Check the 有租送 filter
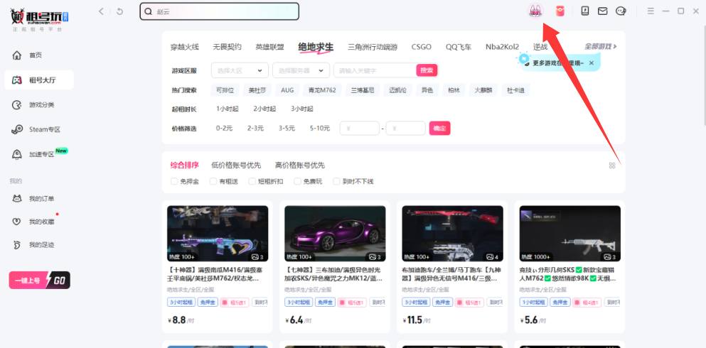This screenshot has width=706, height=348. pyautogui.click(x=213, y=181)
